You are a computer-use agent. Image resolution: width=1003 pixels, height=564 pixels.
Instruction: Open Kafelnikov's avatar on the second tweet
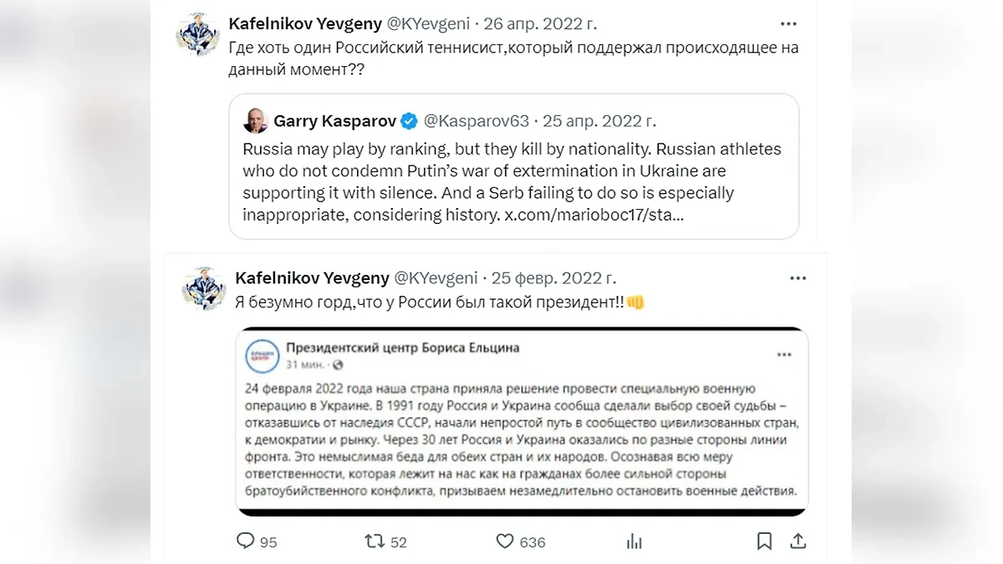tap(203, 289)
